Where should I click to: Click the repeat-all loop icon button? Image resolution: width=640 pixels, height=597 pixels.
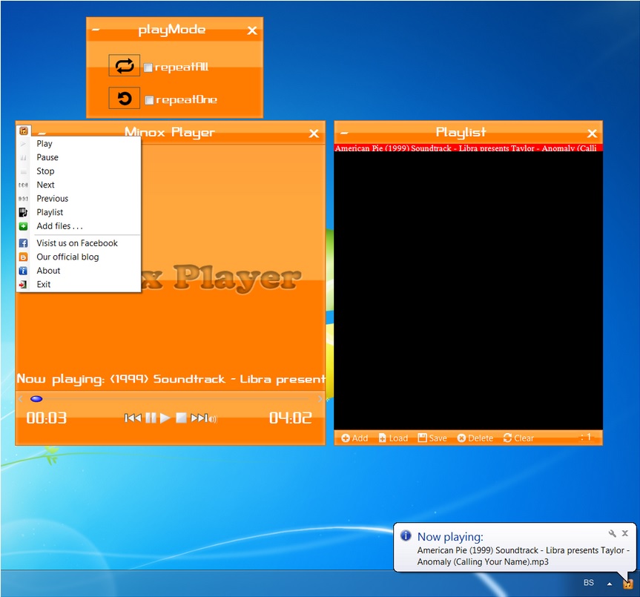point(124,66)
